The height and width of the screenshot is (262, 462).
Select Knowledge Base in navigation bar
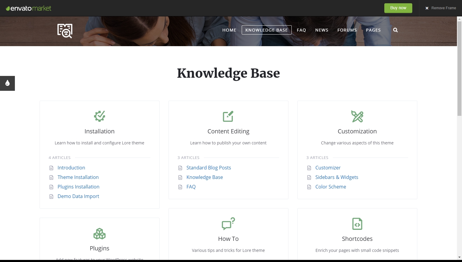coord(266,30)
